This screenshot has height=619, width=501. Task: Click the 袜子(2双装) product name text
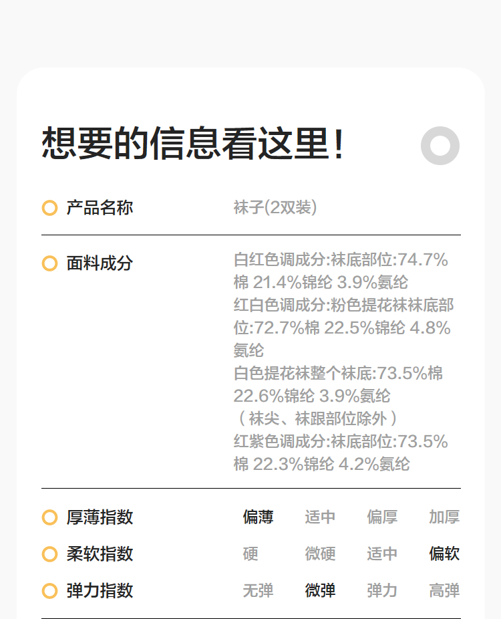tap(275, 208)
